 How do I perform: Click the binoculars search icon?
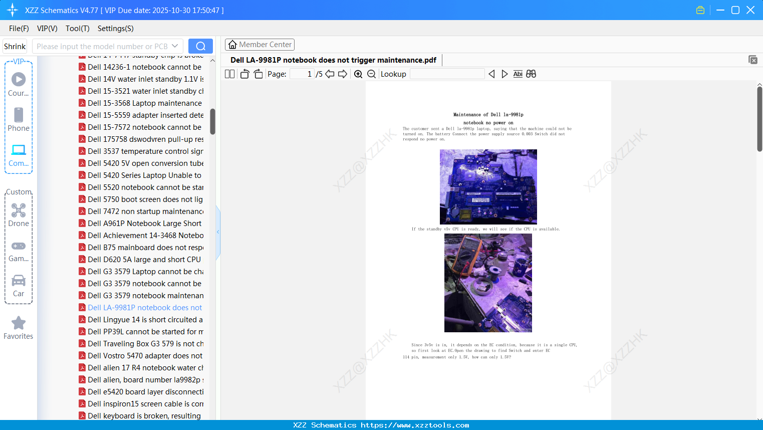click(x=531, y=74)
